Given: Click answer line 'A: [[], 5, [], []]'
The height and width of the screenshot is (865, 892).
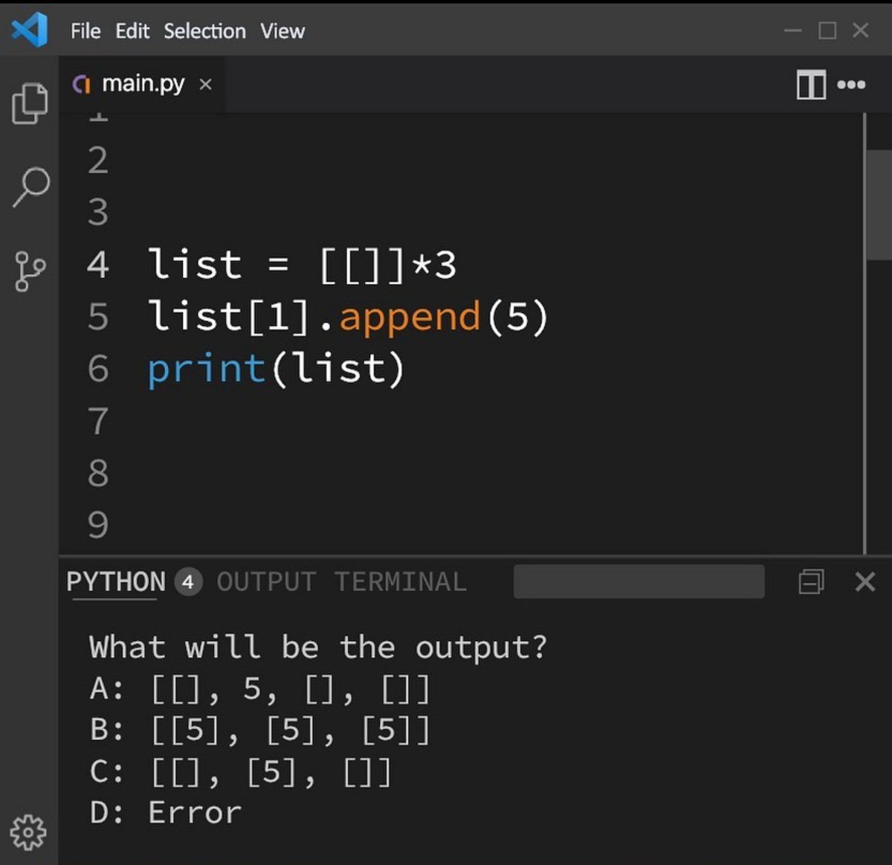Looking at the screenshot, I should point(260,689).
